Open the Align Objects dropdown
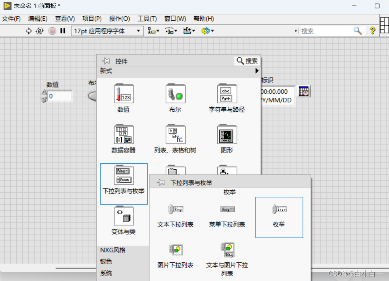389x281 pixels. click(153, 31)
